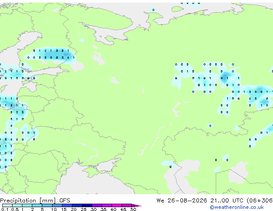Click the 10 mm legend color box
Viewport: 273px width, 211px height.
click(57, 205)
